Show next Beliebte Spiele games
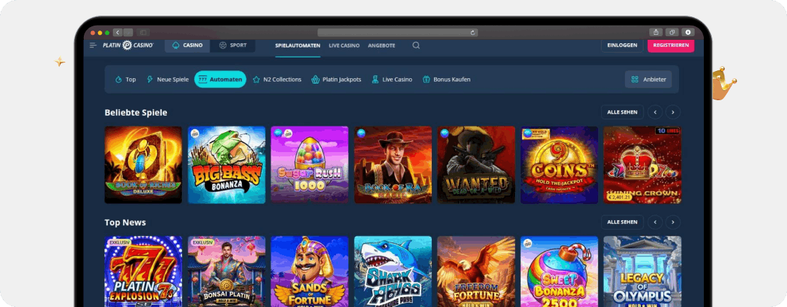This screenshot has width=787, height=307. [x=673, y=112]
